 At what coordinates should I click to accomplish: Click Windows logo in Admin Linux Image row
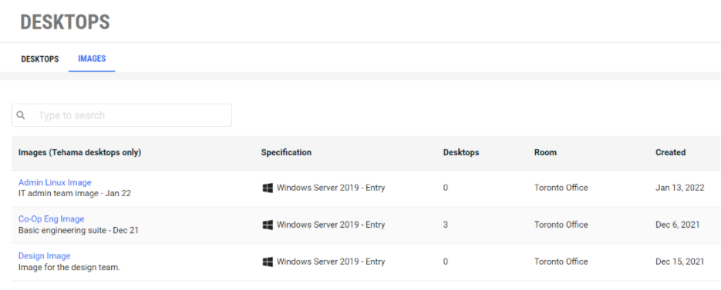coord(268,188)
